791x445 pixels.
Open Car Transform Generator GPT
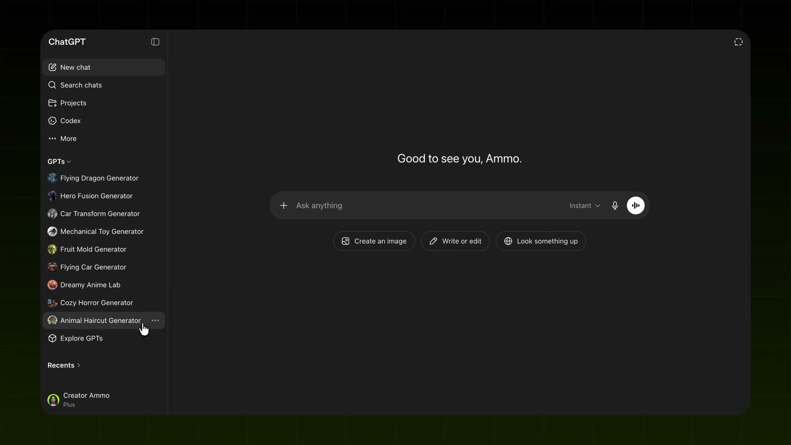104,213
